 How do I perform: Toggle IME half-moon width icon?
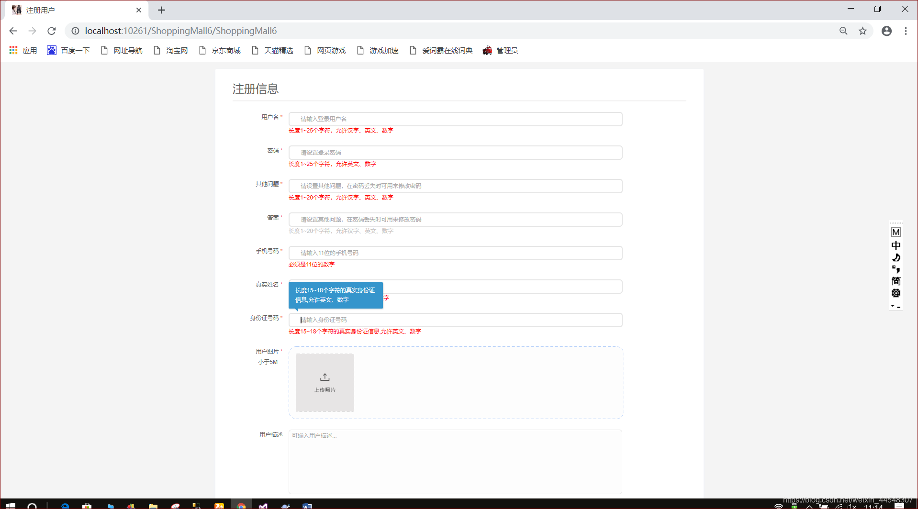pyautogui.click(x=896, y=257)
